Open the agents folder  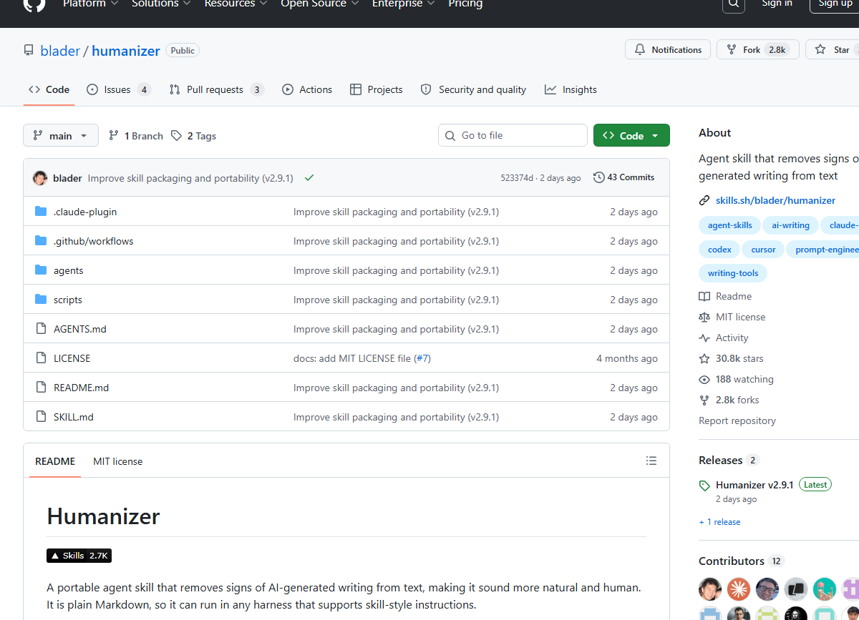click(69, 270)
